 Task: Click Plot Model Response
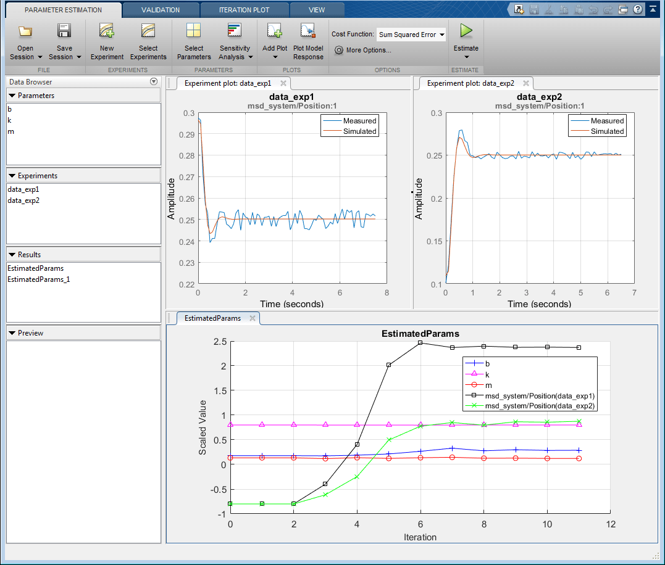[308, 31]
